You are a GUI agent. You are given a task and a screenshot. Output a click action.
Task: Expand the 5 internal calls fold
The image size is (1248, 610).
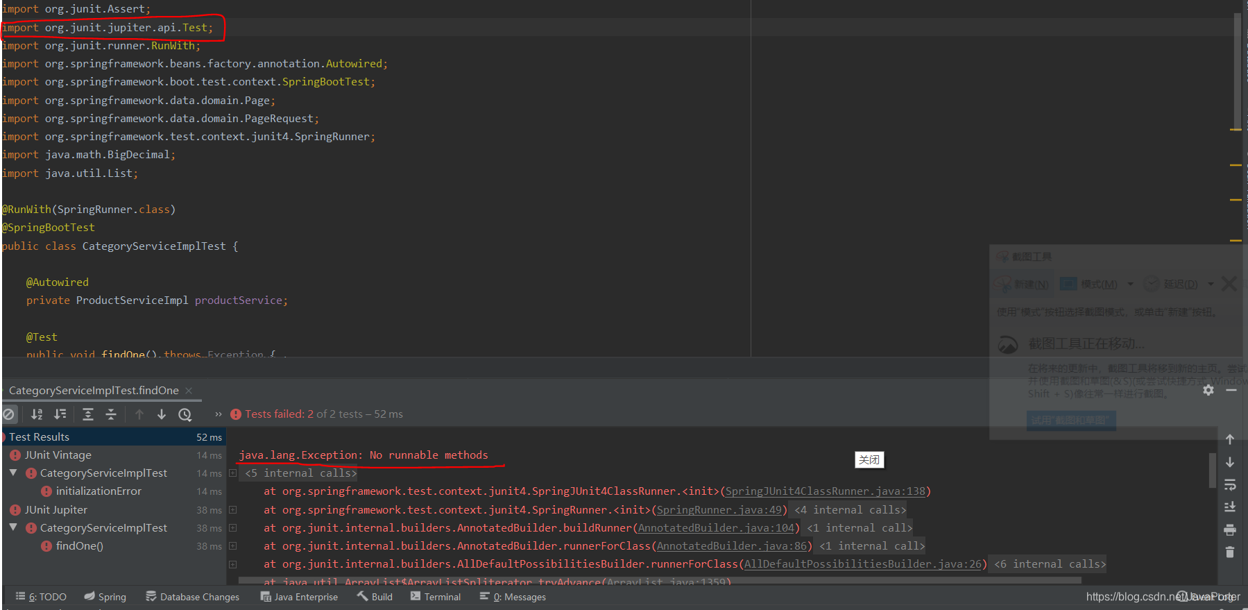tap(233, 473)
